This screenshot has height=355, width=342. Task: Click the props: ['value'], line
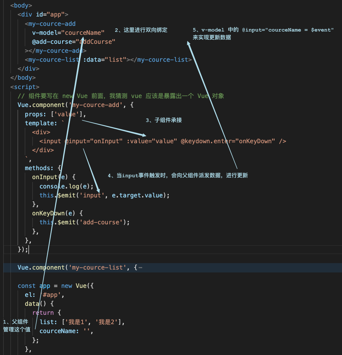point(56,114)
